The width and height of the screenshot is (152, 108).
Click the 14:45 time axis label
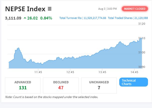(x=134, y=72)
